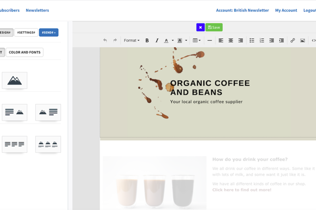This screenshot has height=210, width=316.
Task: Open the Format dropdown
Action: (x=131, y=40)
